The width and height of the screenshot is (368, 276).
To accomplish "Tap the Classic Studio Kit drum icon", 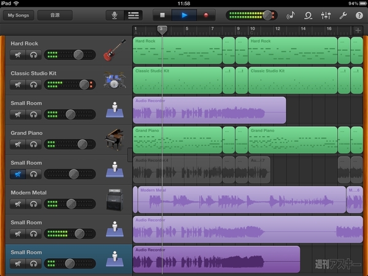I will [x=114, y=81].
